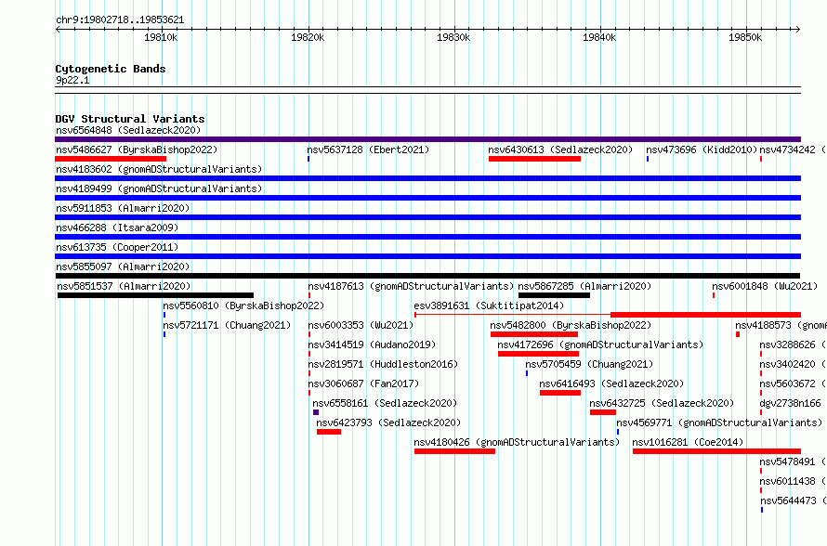This screenshot has height=546, width=827.
Task: Click the black bar under nsv5867285
Action: point(555,295)
